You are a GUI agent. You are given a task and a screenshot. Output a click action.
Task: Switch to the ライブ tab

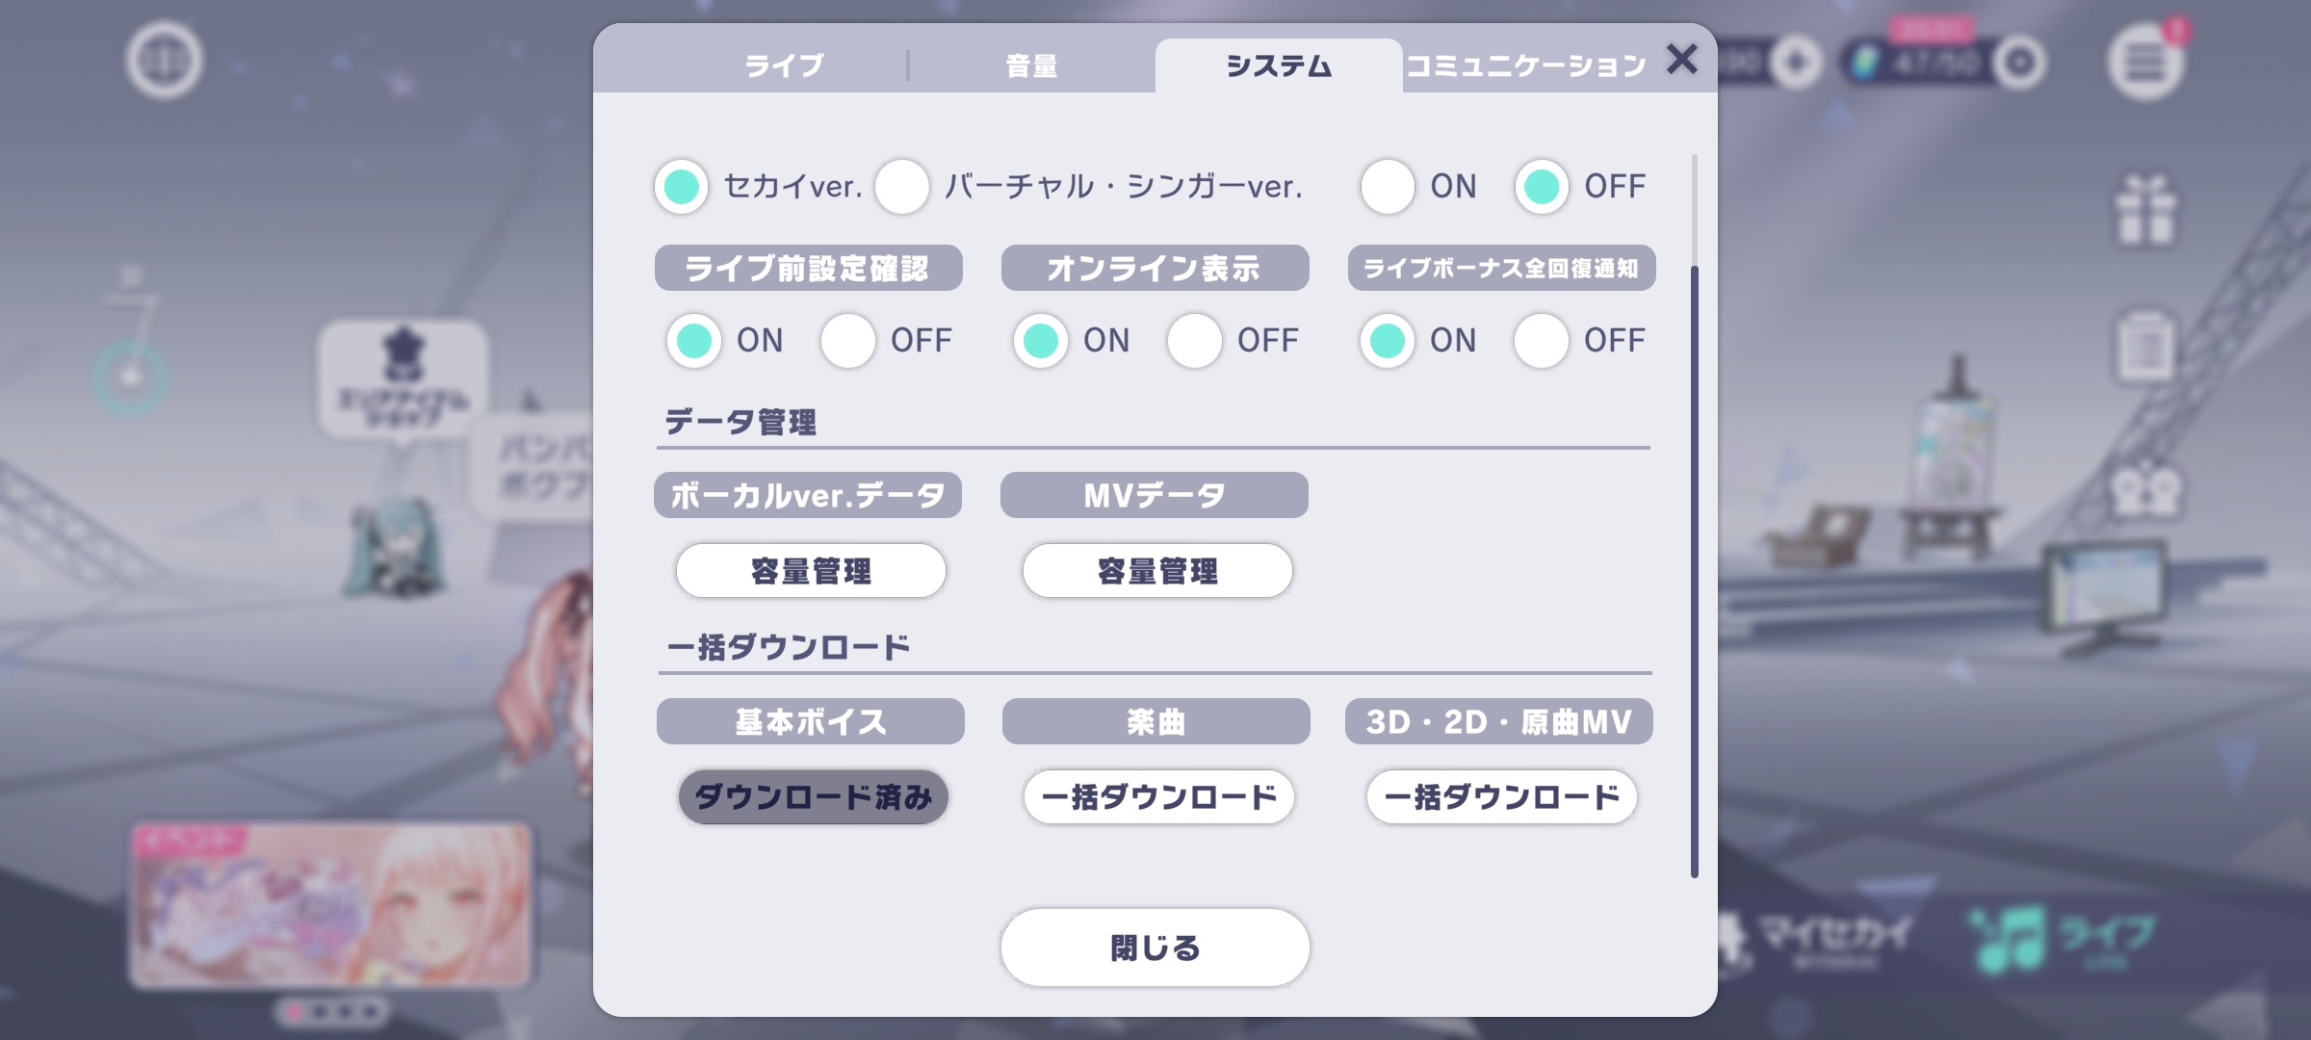point(784,65)
